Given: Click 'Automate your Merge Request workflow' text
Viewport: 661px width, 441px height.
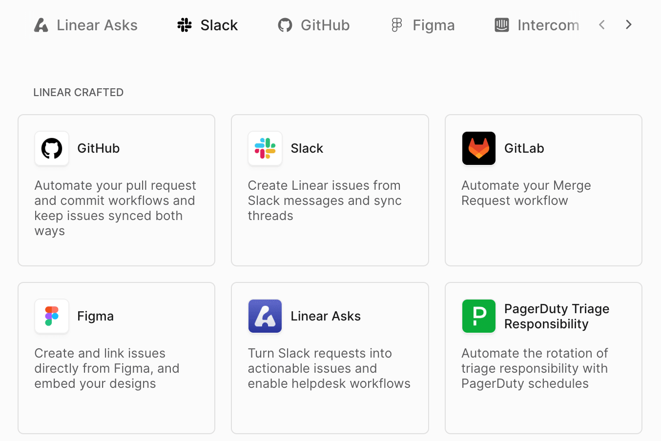Looking at the screenshot, I should (526, 193).
